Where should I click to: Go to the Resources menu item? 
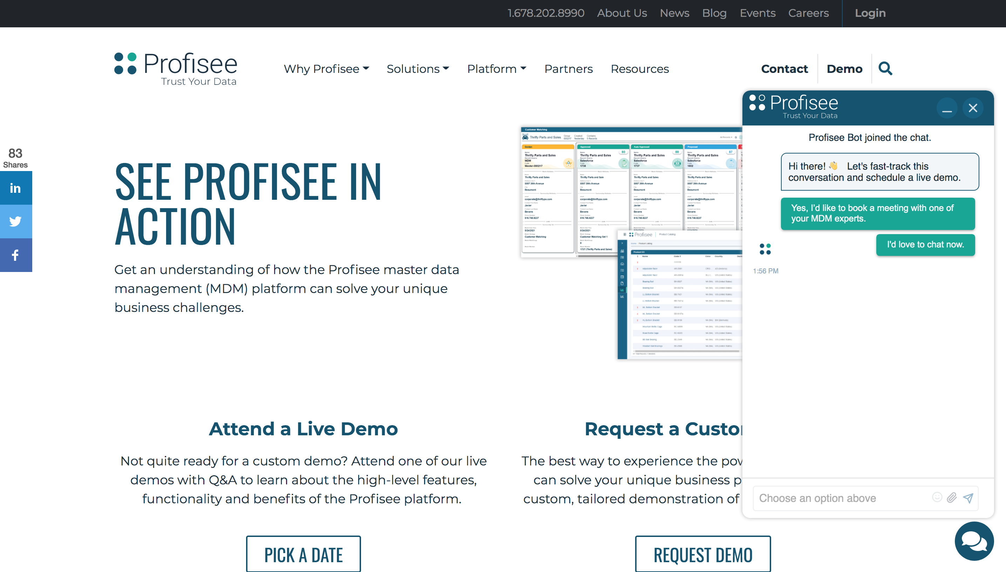click(x=639, y=69)
